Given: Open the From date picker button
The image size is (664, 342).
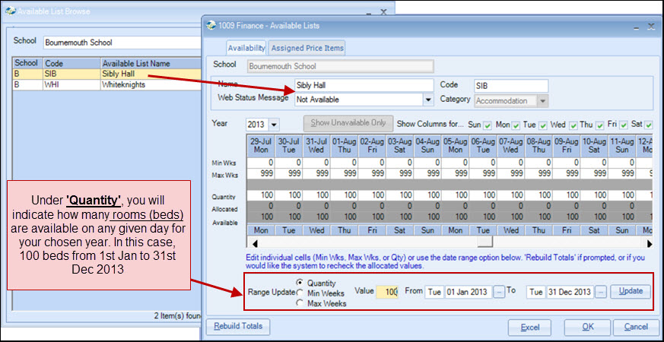Looking at the screenshot, I should 498,292.
